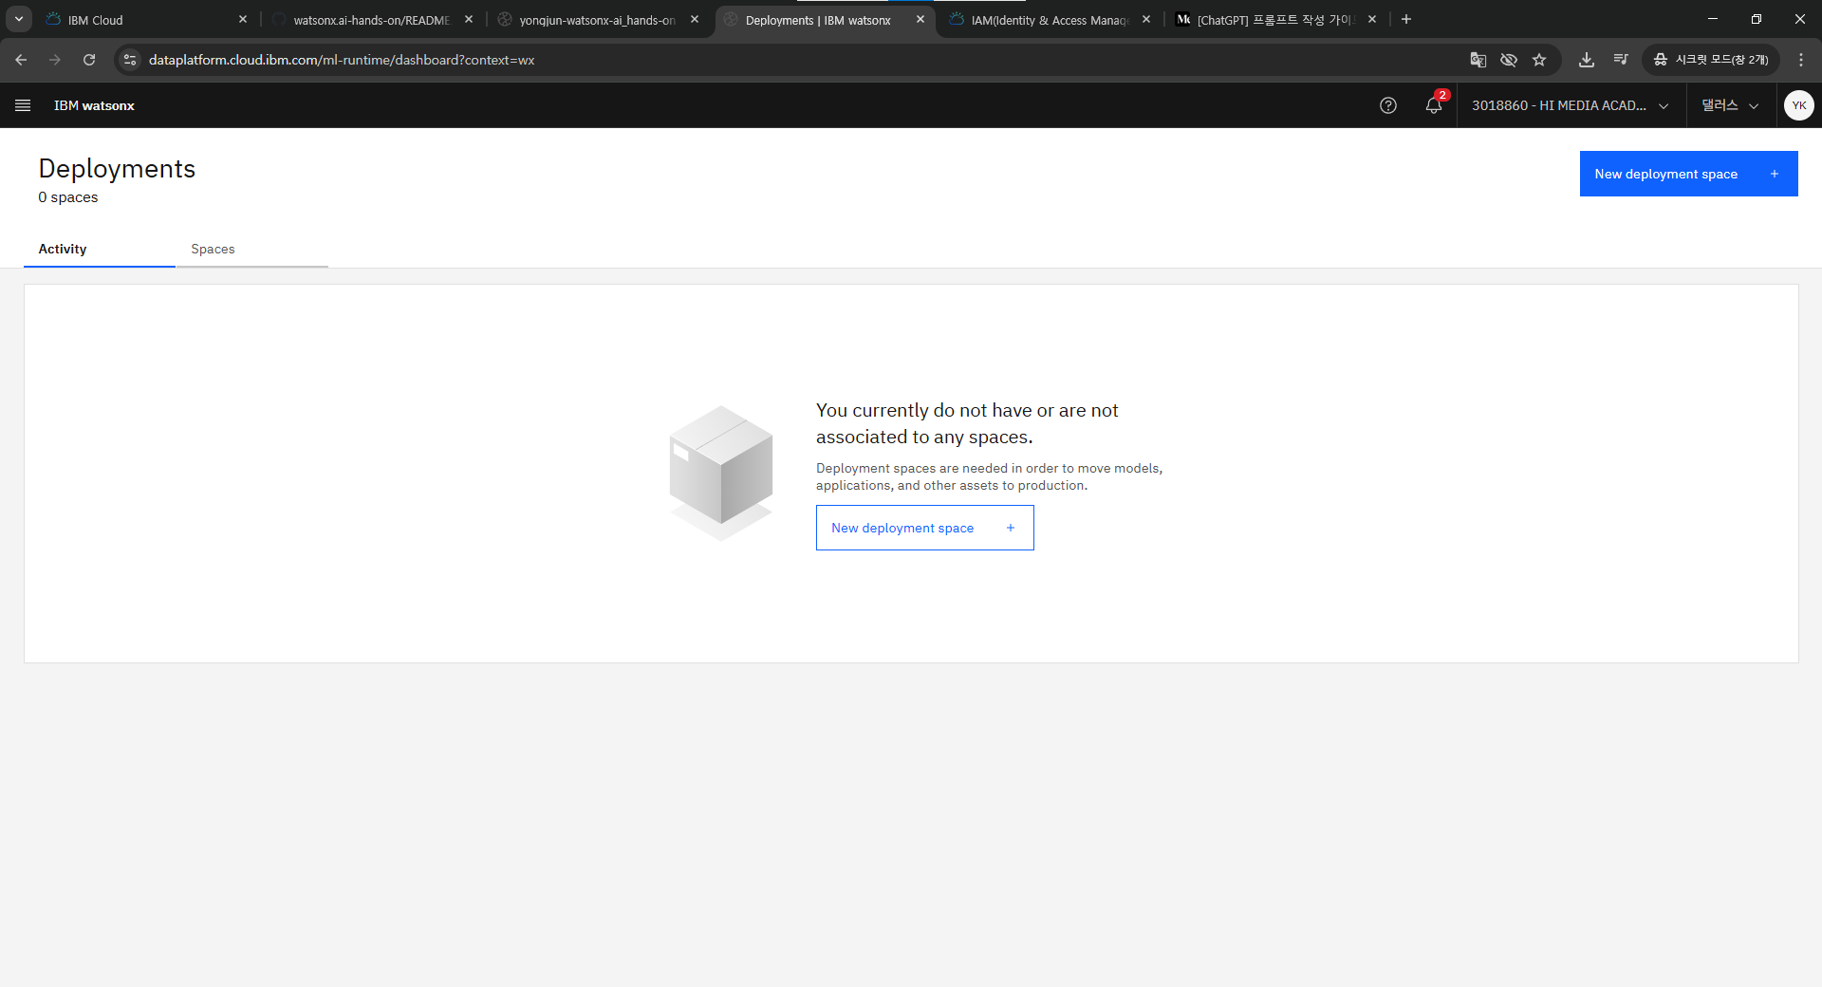The image size is (1822, 987).
Task: Close the IAM Identity & Access tab
Action: pyautogui.click(x=1146, y=19)
